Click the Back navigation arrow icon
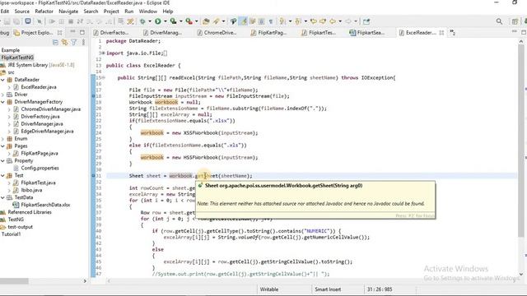Screen dimensions: 527x296 pos(333,21)
